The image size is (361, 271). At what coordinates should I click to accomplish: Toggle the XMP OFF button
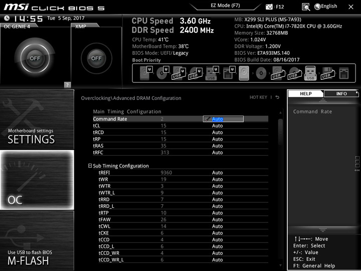click(x=96, y=58)
